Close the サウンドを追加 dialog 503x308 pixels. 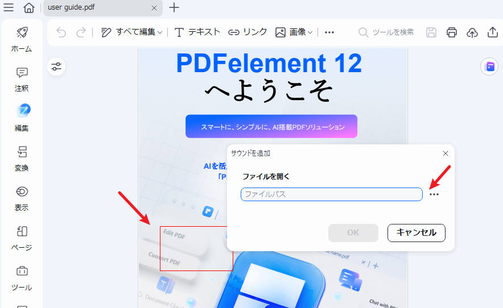click(x=446, y=153)
